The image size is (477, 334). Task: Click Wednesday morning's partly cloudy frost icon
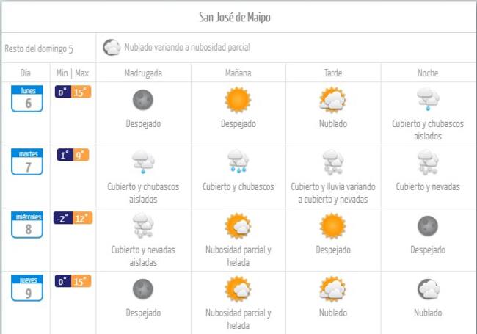[x=238, y=225]
